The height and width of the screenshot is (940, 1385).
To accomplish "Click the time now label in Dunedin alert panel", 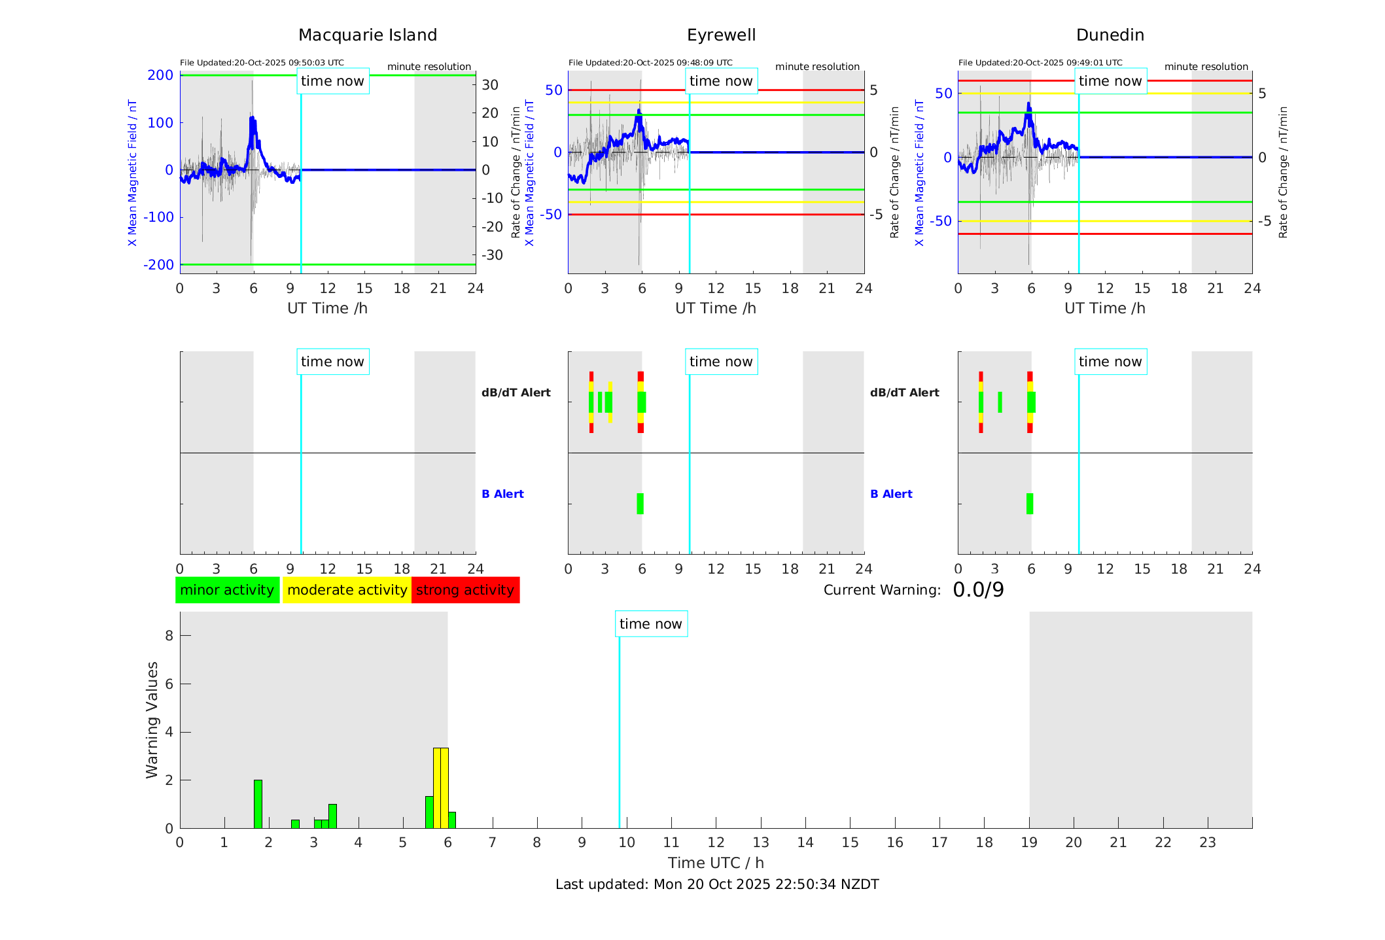I will [x=1110, y=362].
